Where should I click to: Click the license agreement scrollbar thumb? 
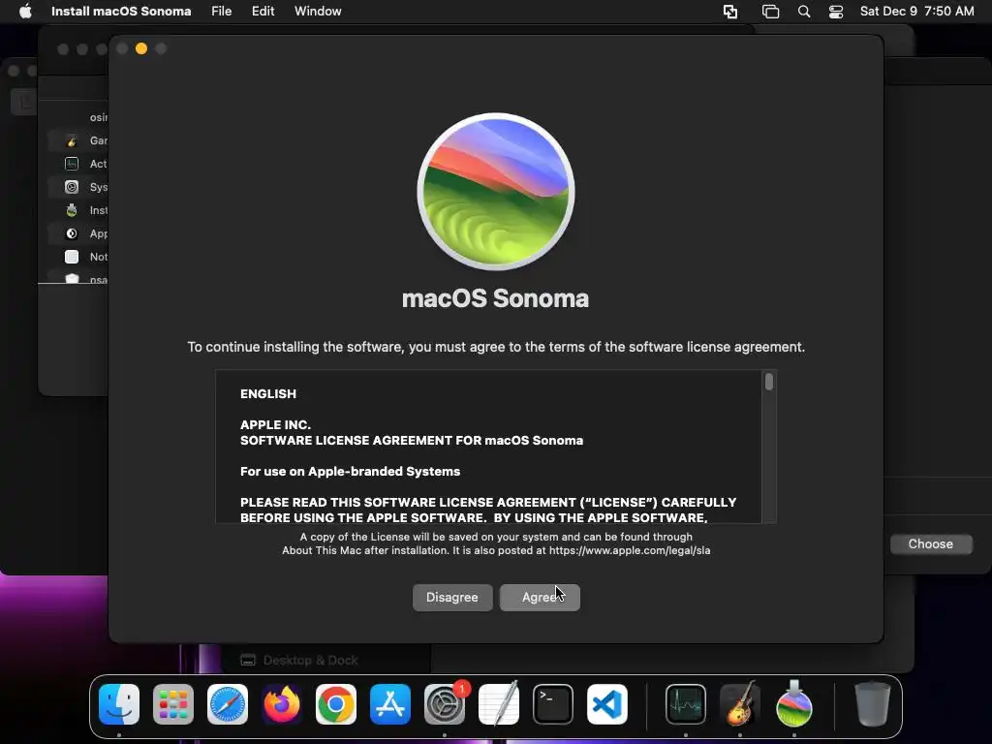click(768, 382)
